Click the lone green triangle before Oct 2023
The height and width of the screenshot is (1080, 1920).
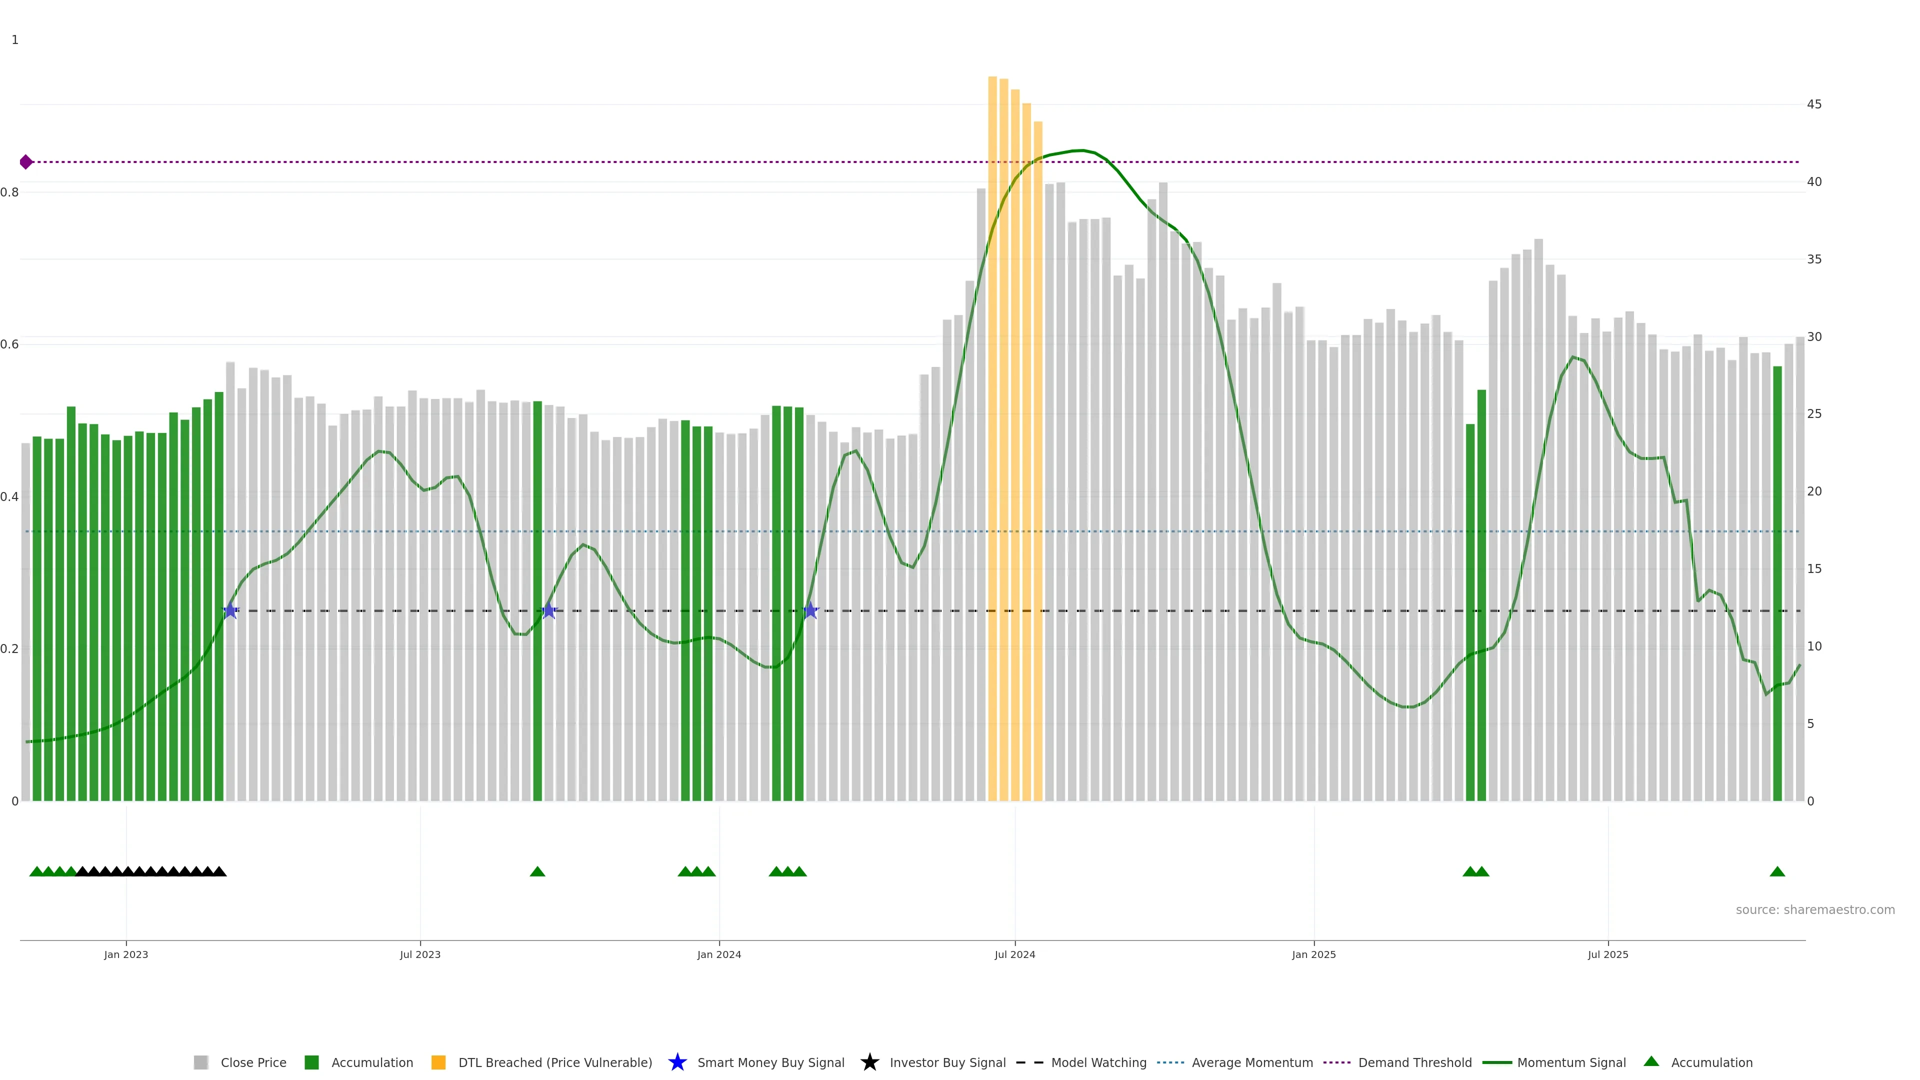537,871
